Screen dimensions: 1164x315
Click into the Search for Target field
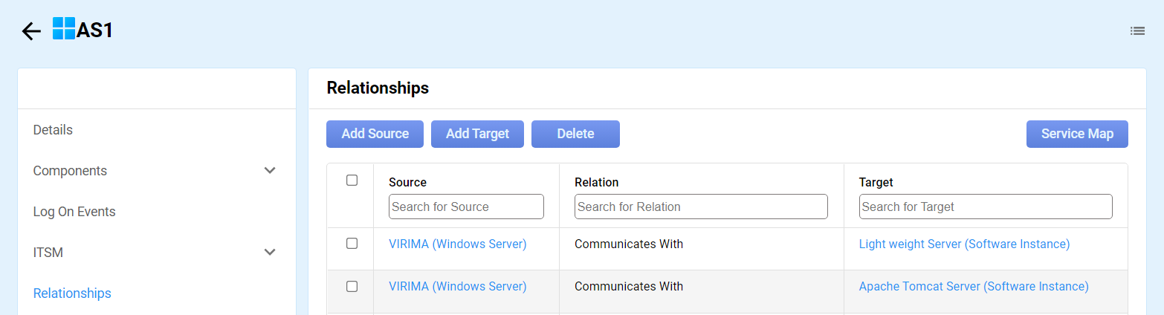click(986, 207)
